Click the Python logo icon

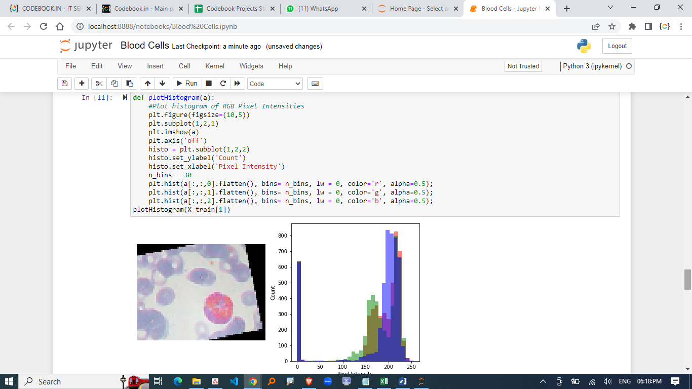(x=584, y=46)
